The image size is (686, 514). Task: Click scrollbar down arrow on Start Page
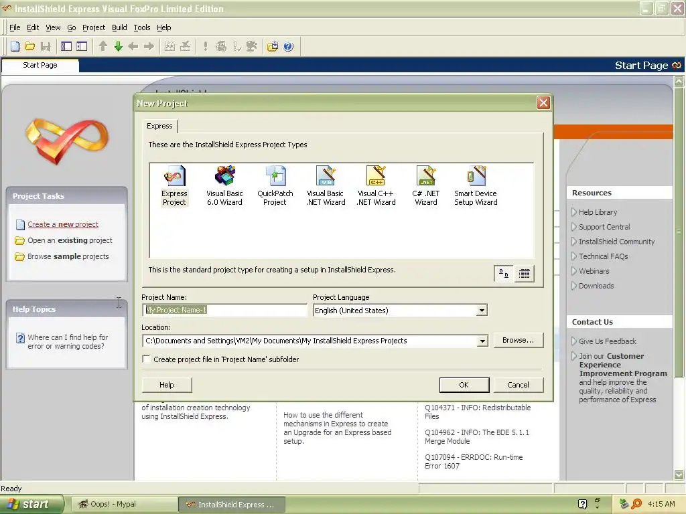(x=679, y=475)
